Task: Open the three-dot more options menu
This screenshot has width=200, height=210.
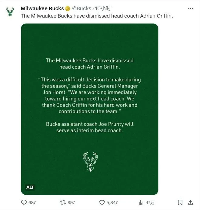Action: click(191, 9)
